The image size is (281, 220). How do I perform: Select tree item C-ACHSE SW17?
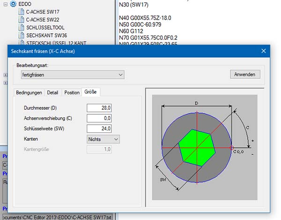43,12
